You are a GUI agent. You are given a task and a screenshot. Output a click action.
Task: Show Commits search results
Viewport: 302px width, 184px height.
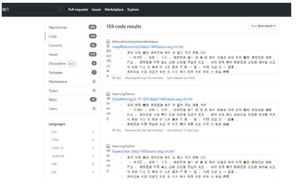[x=73, y=45]
